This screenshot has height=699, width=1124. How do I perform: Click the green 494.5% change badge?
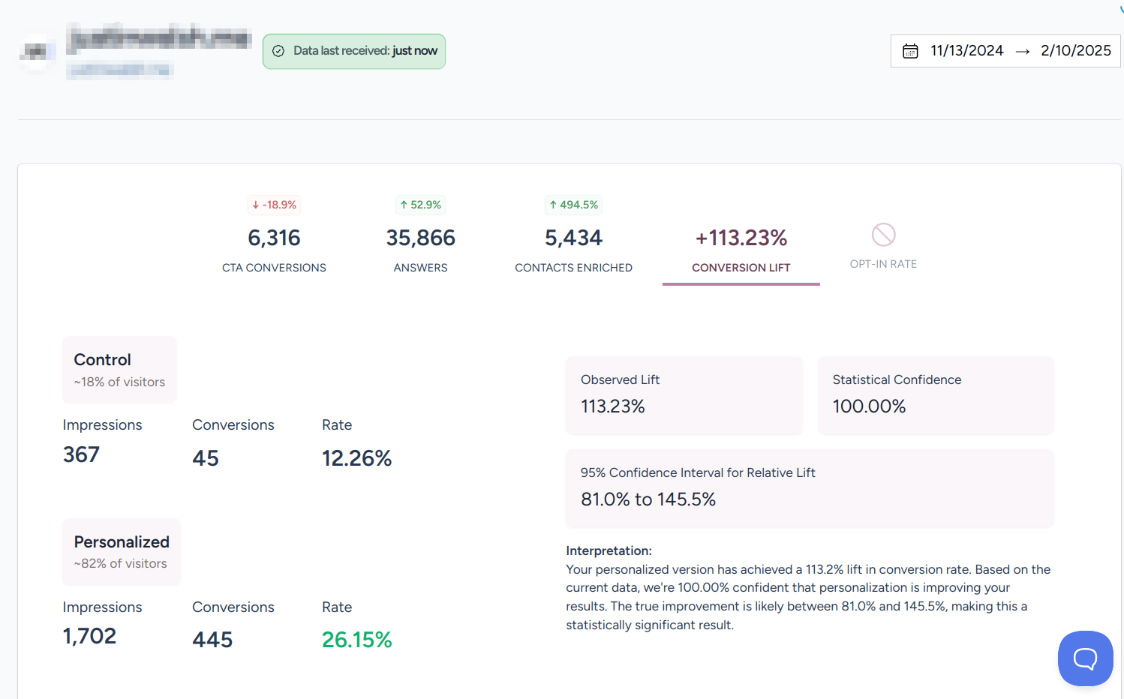(574, 205)
